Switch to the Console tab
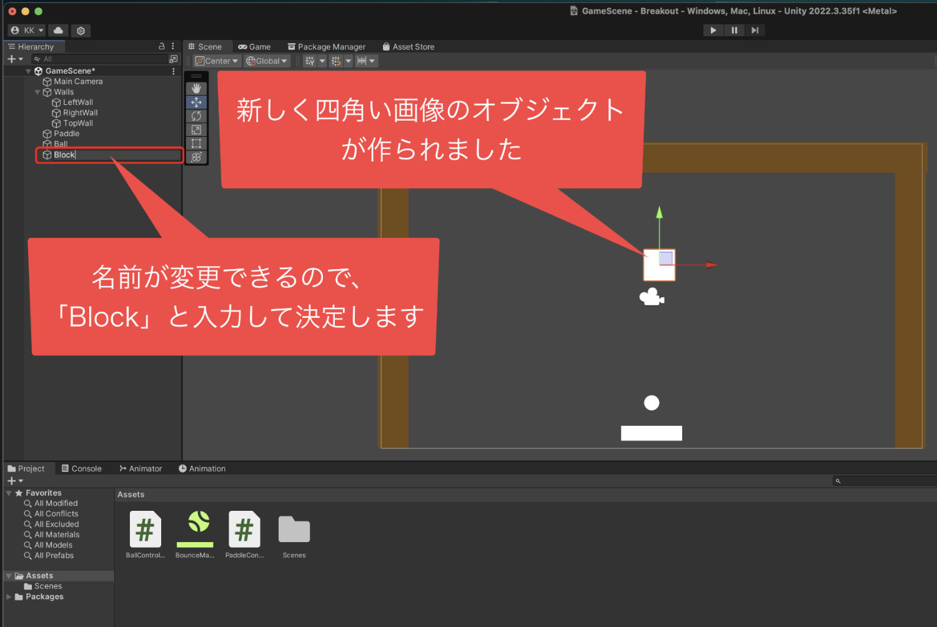 click(x=81, y=468)
